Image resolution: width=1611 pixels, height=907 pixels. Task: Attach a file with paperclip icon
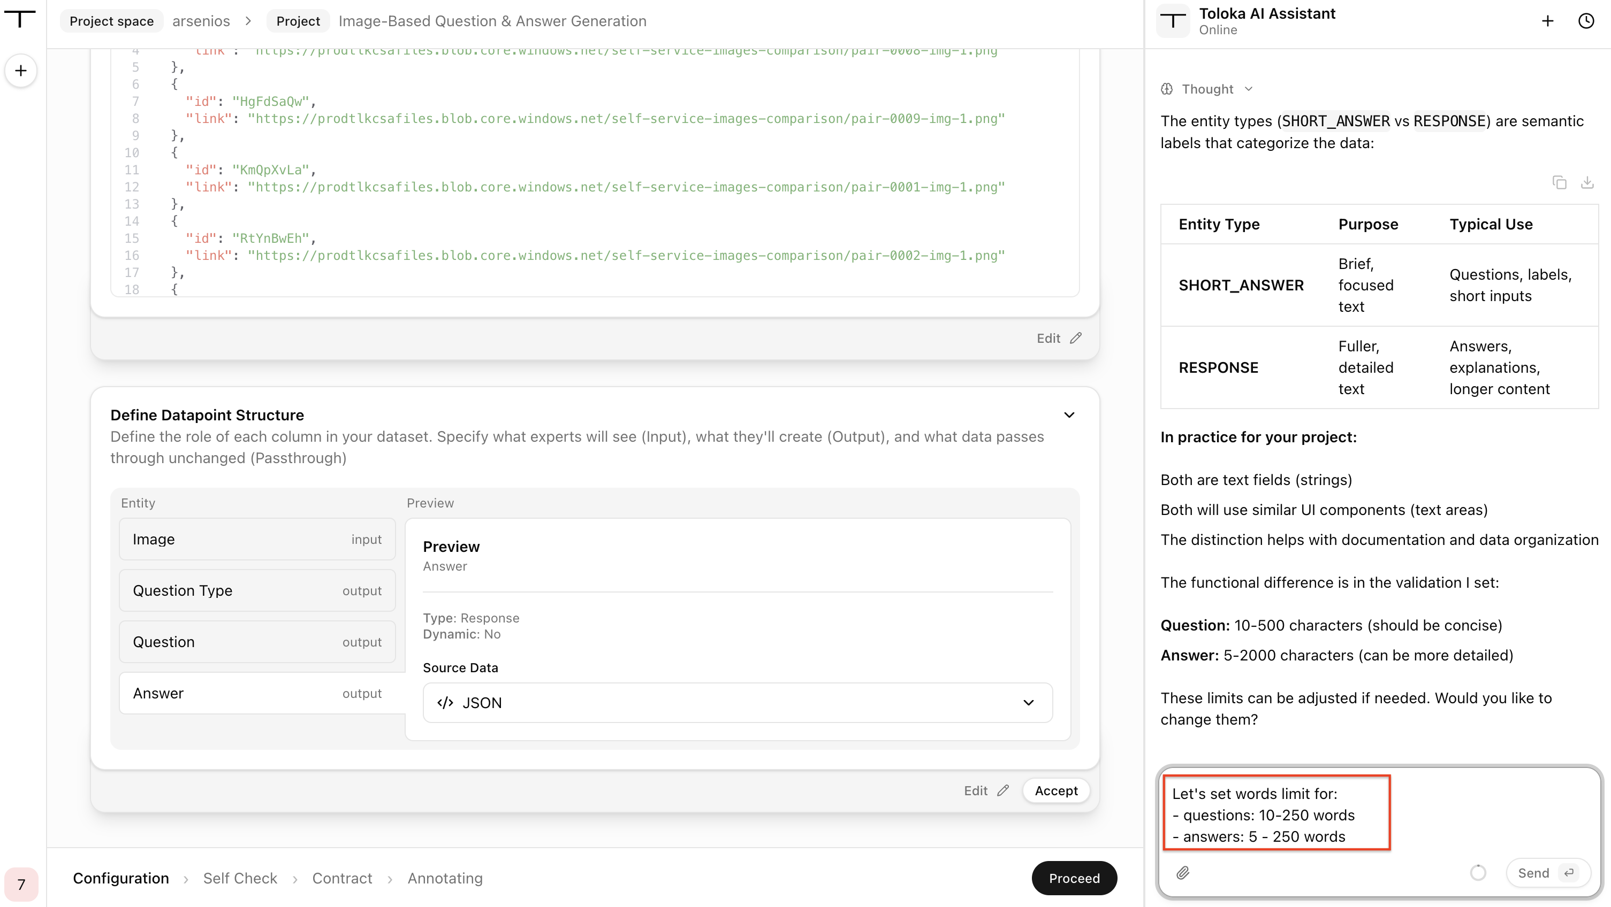(x=1183, y=873)
